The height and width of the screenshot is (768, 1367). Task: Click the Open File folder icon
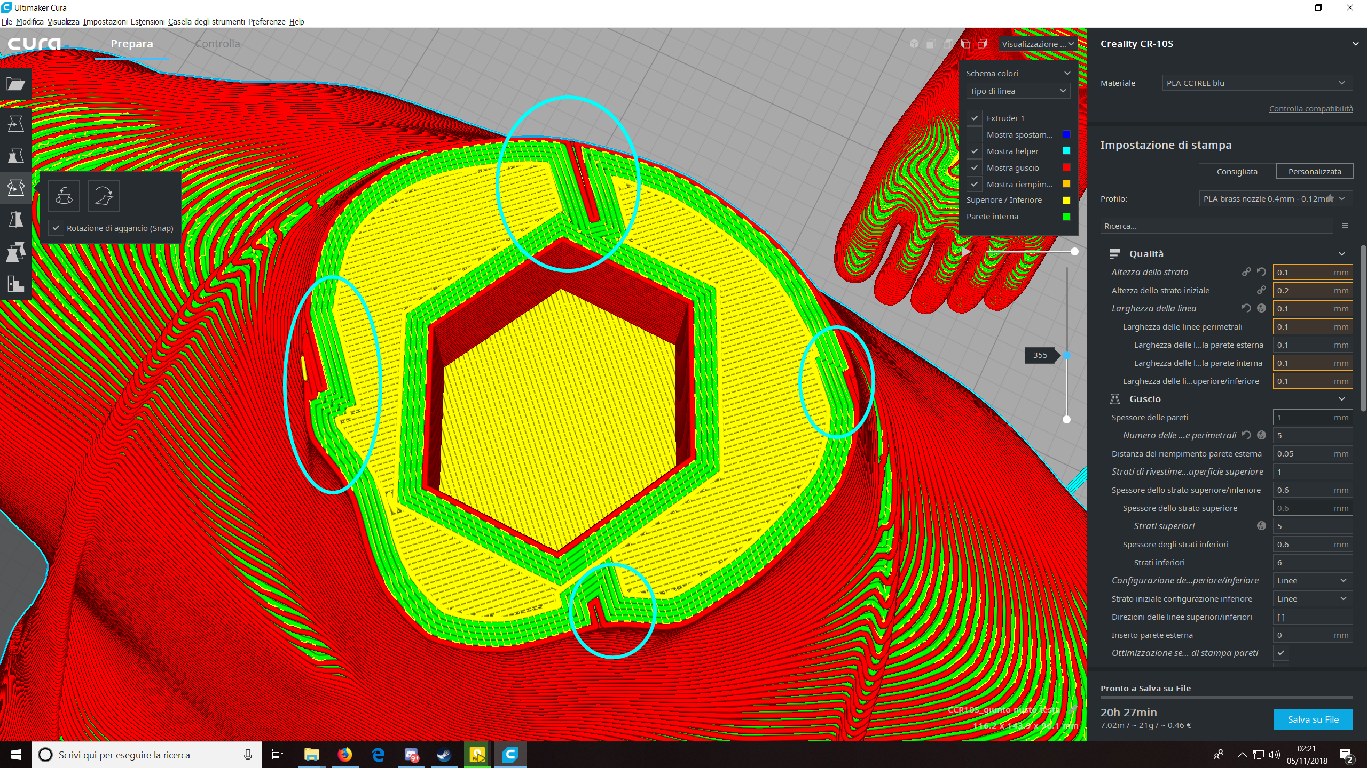15,84
